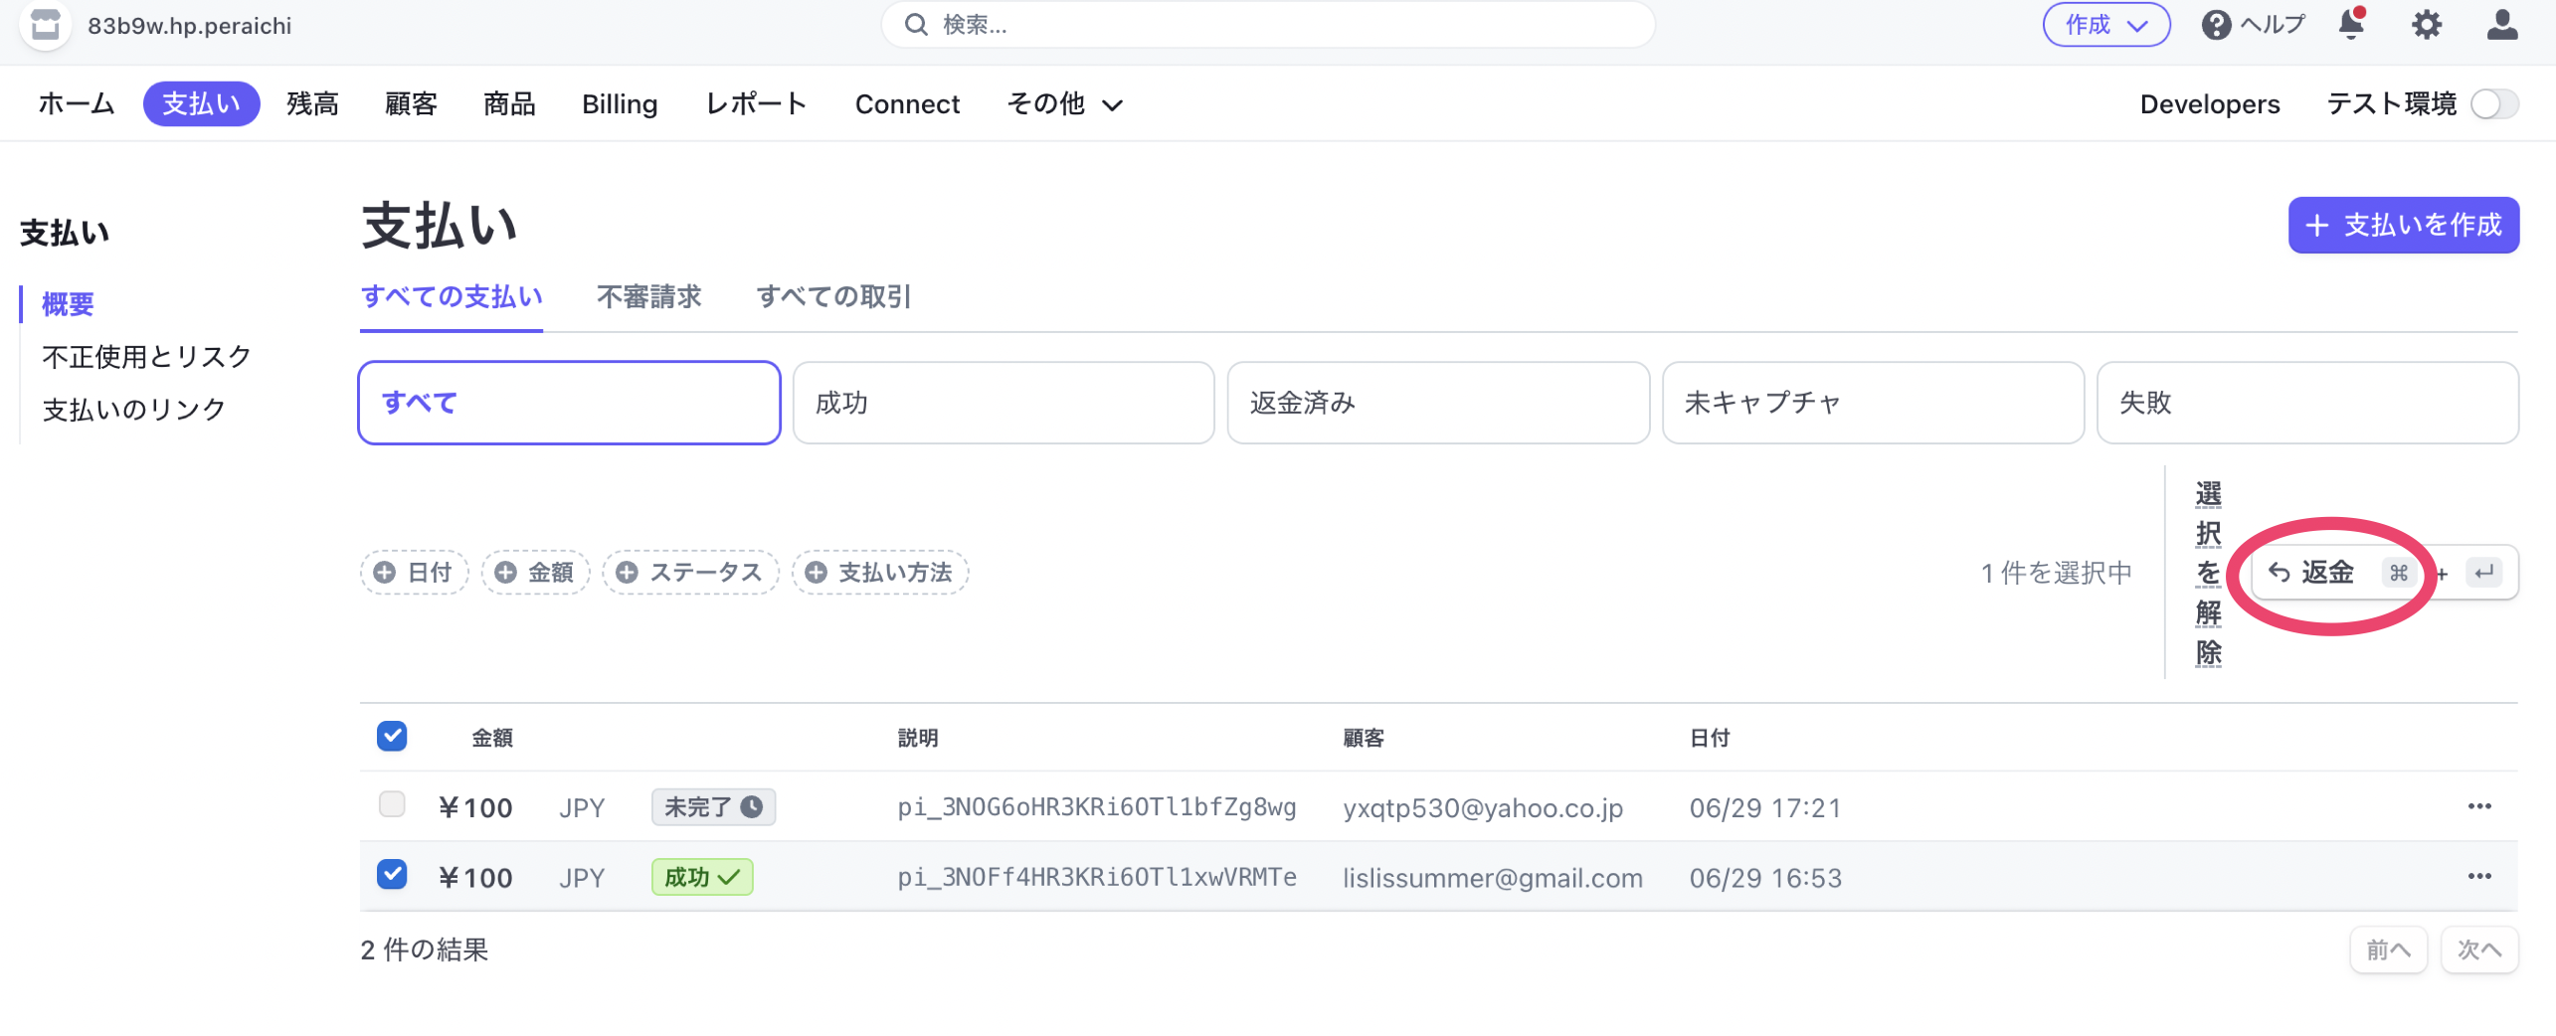Select the 支払い navigation item

click(x=201, y=104)
